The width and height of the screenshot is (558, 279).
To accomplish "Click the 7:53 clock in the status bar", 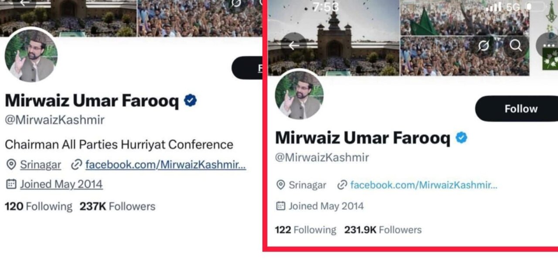I will coord(325,7).
